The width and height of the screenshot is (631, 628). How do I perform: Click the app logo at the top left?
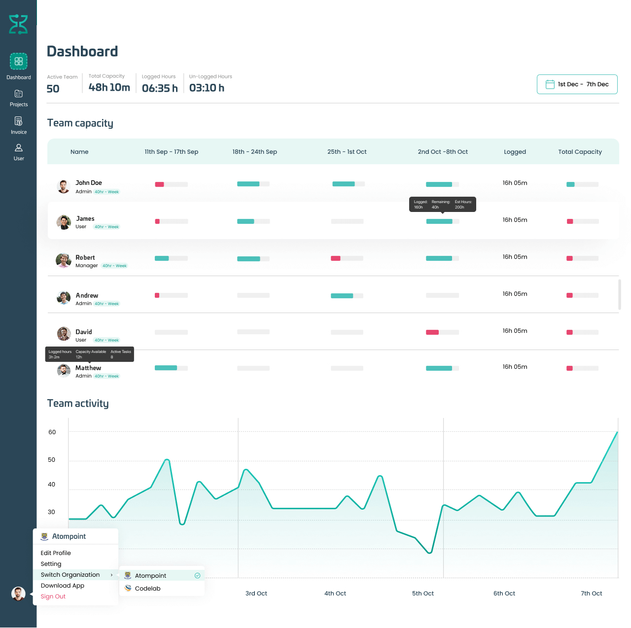pyautogui.click(x=18, y=23)
